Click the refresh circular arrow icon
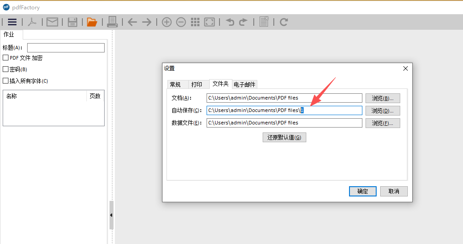The width and height of the screenshot is (463, 244). click(x=284, y=22)
